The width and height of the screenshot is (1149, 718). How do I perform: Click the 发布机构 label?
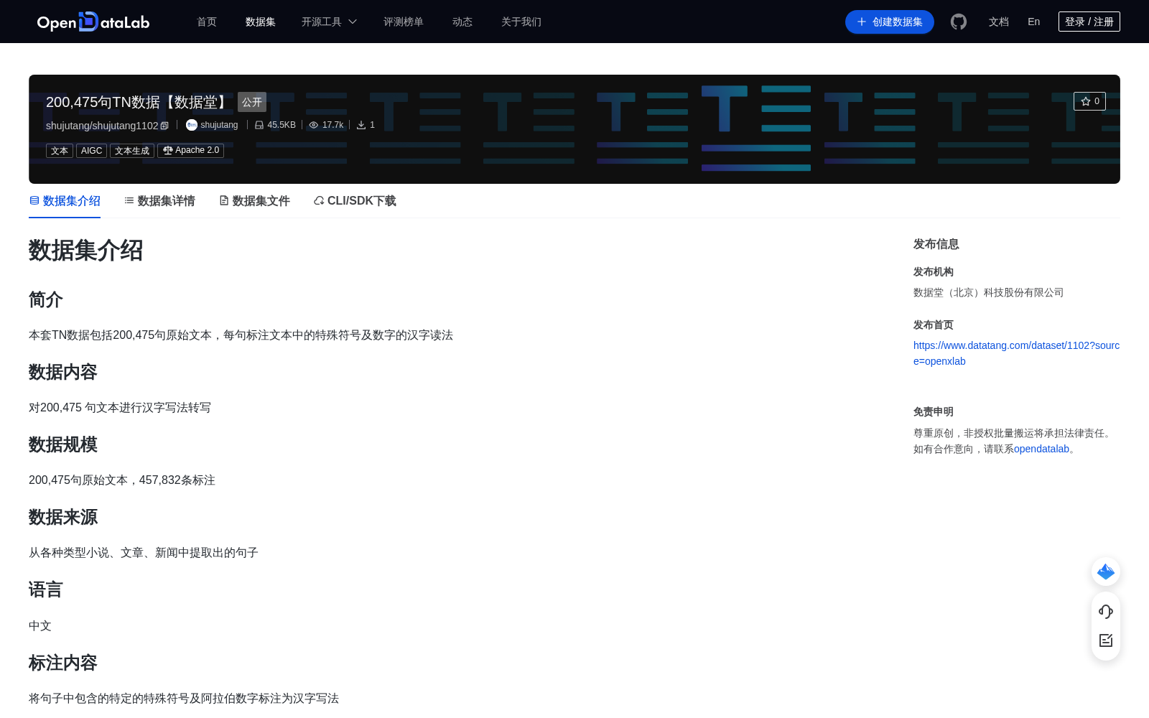(x=934, y=272)
